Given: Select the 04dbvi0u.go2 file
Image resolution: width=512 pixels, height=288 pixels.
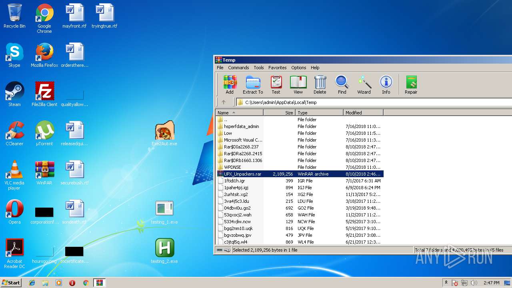Looking at the screenshot, I should click(x=300, y=208).
